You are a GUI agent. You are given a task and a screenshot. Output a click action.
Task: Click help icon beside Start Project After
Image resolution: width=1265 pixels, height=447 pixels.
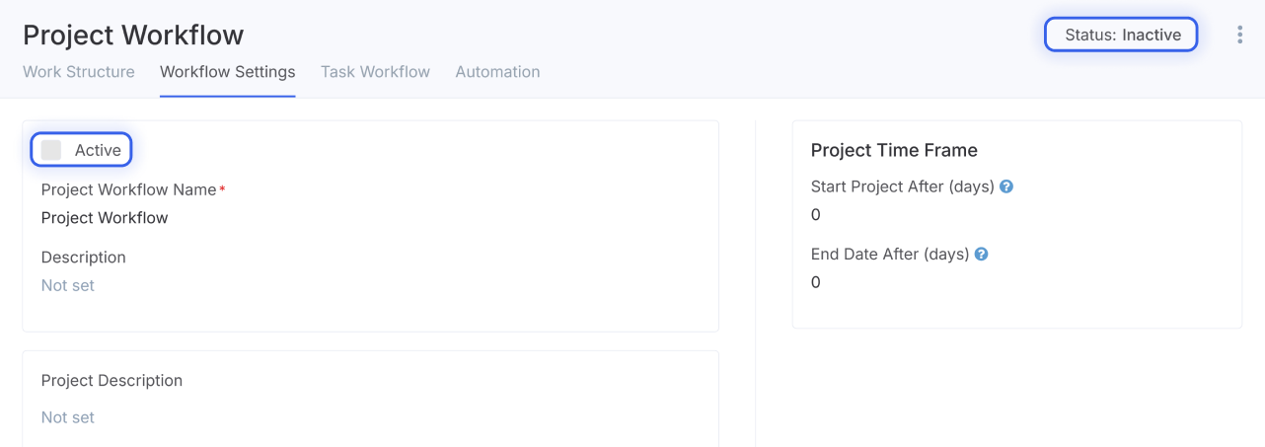point(1006,186)
